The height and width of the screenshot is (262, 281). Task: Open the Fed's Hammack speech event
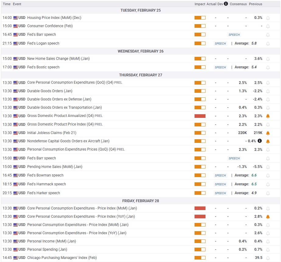(46, 184)
